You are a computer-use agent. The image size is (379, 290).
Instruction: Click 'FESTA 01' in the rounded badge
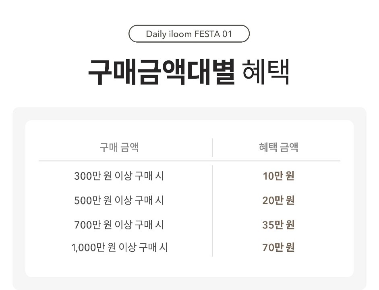pos(213,34)
